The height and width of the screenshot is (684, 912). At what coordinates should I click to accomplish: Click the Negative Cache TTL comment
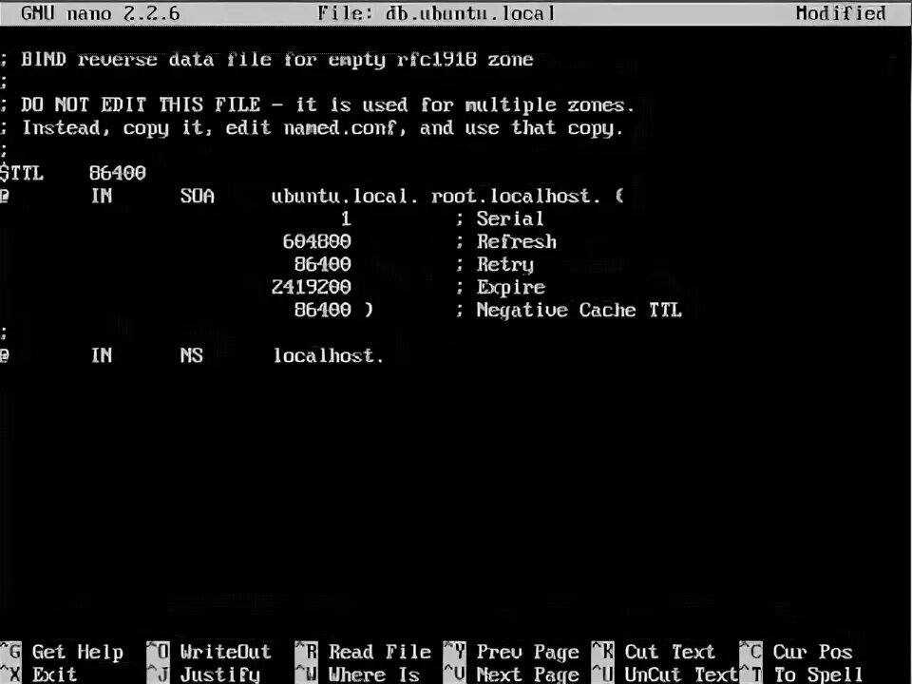579,310
